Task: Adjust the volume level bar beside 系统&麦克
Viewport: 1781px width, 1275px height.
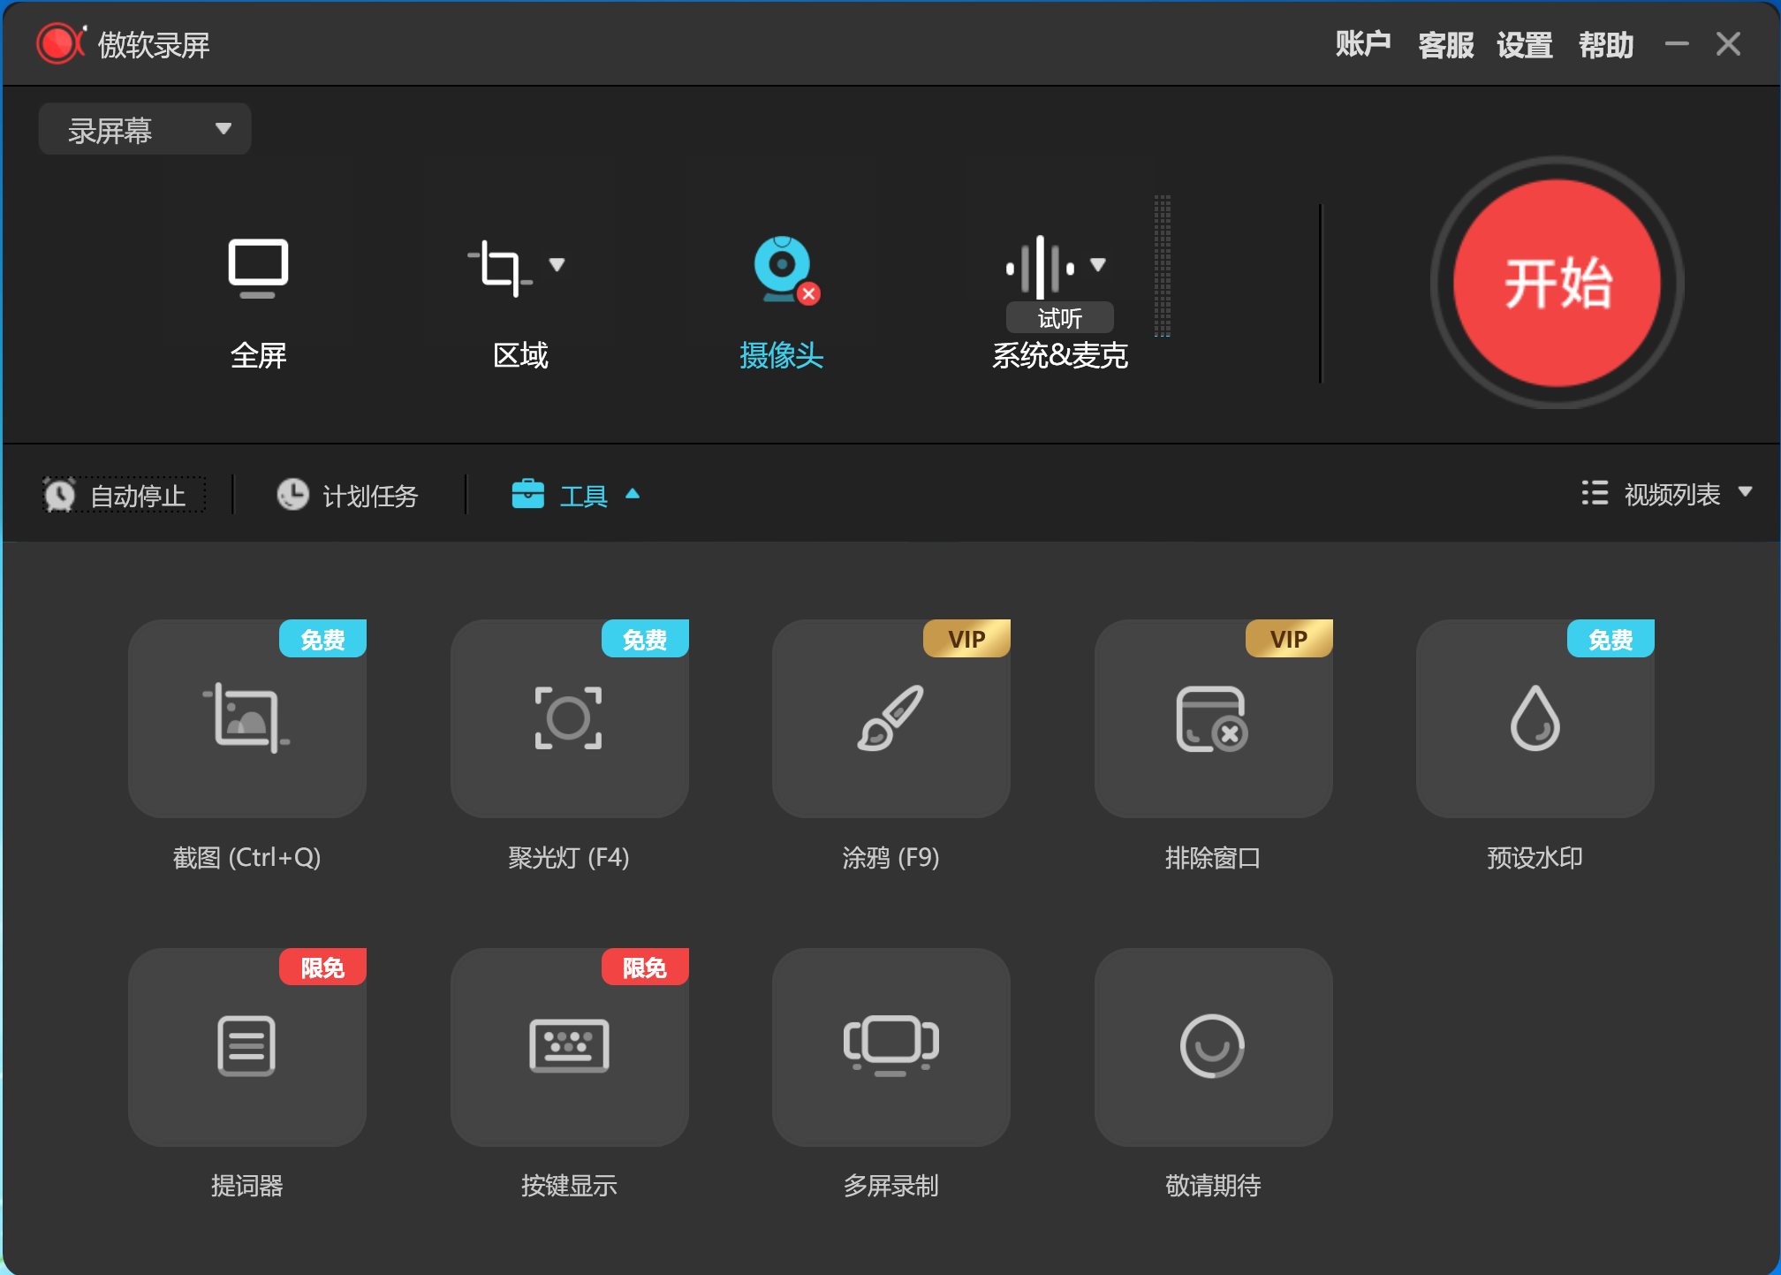Action: [1163, 265]
